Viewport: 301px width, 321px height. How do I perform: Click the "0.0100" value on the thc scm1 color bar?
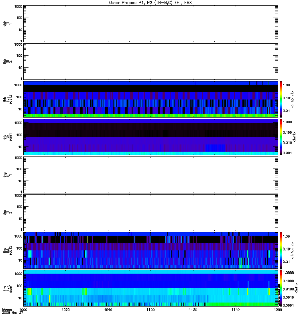(x=288, y=289)
